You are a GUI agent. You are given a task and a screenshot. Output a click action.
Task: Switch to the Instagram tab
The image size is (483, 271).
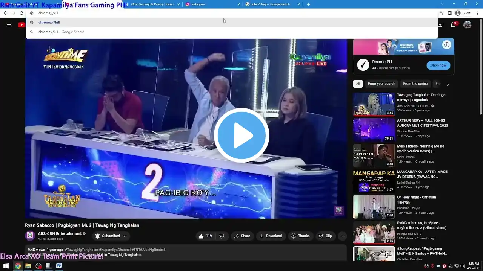pyautogui.click(x=212, y=4)
